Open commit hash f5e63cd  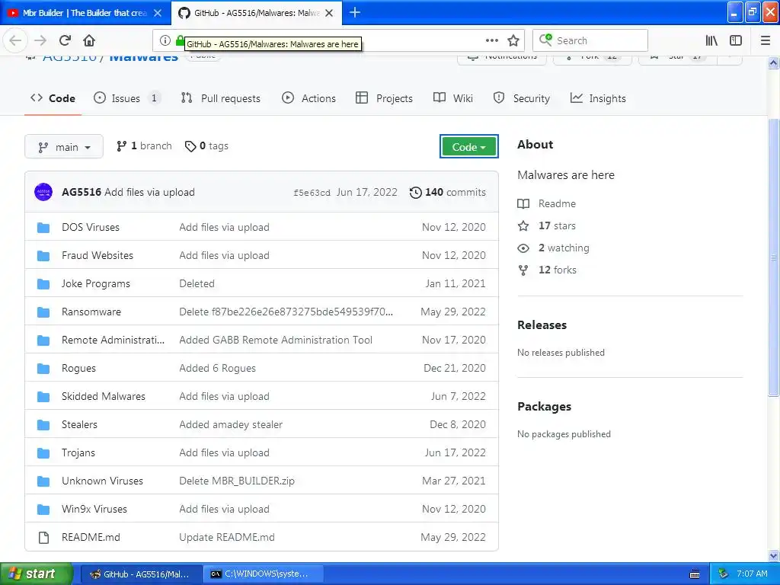click(312, 193)
